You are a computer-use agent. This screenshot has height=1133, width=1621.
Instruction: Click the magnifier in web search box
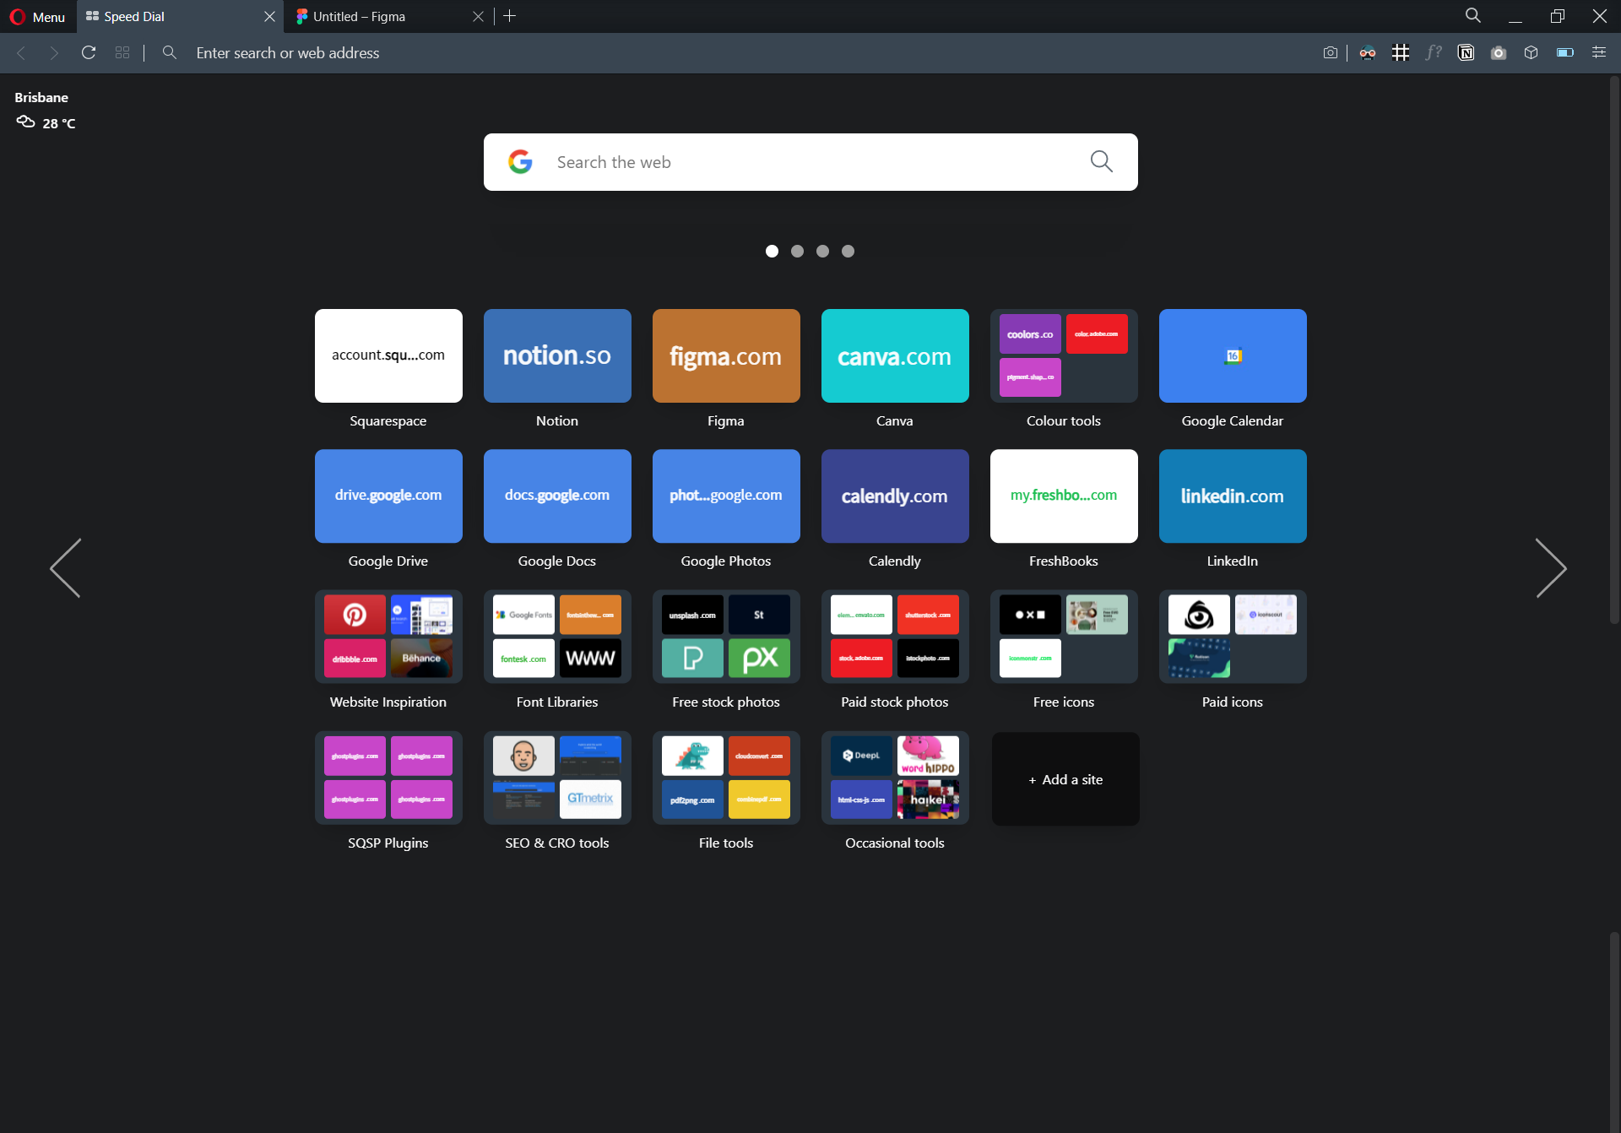[x=1101, y=161]
